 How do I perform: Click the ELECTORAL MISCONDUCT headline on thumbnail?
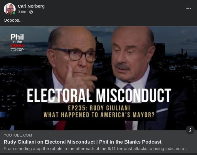pyautogui.click(x=99, y=96)
